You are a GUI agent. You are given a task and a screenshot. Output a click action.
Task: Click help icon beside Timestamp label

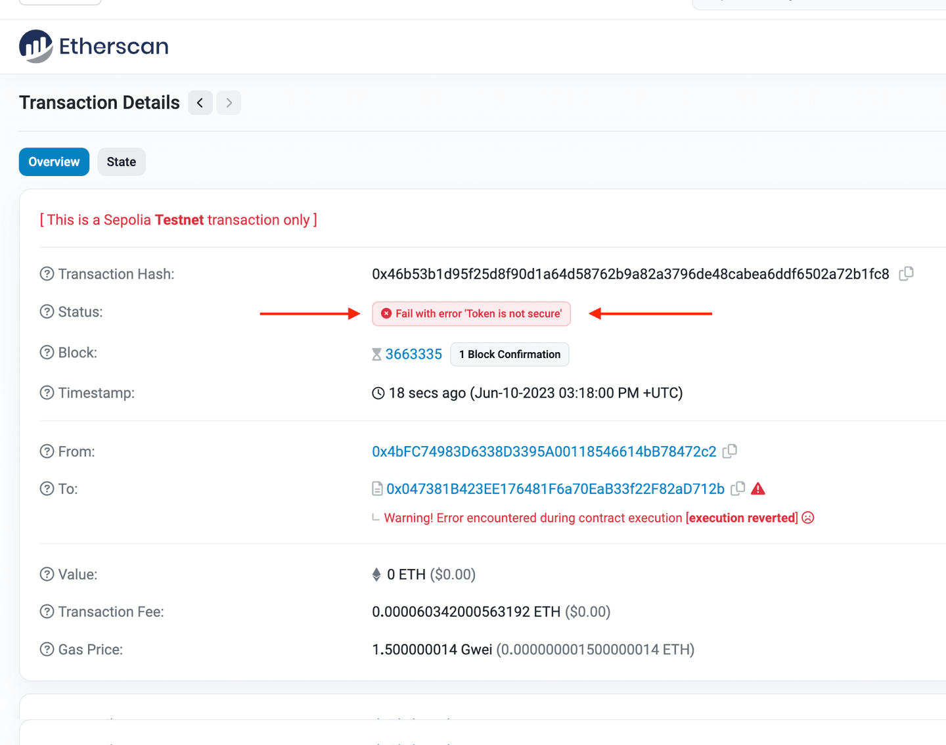coord(47,393)
